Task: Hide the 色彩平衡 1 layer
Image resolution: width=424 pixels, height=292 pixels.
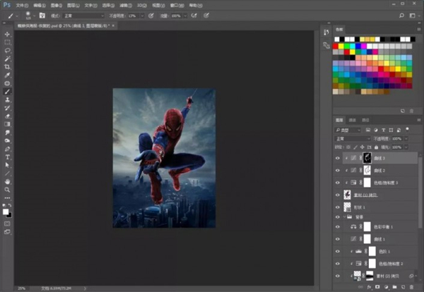Action: point(337,227)
